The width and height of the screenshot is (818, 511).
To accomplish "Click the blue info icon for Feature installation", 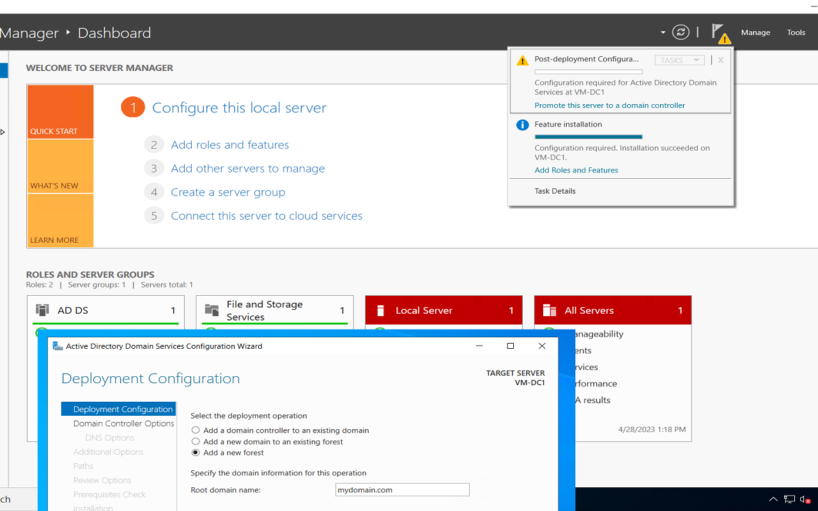I will tap(523, 125).
